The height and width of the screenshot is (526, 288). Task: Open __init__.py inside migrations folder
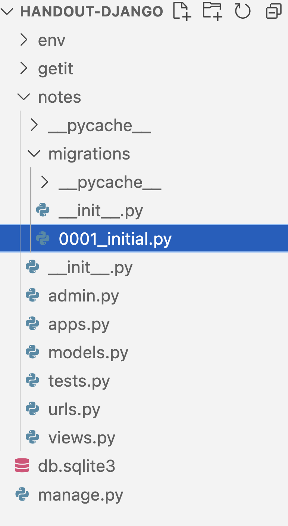pyautogui.click(x=101, y=210)
